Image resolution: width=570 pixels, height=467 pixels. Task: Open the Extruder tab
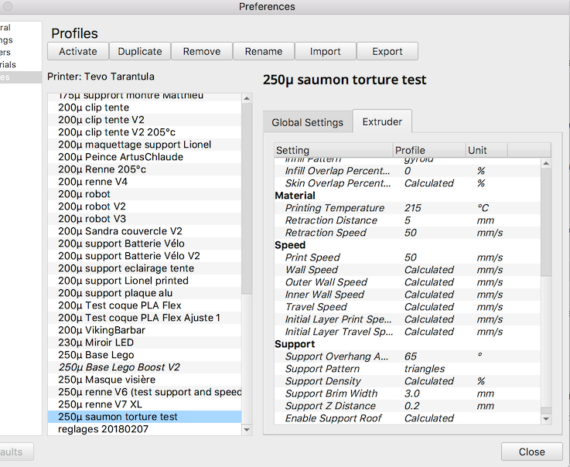pyautogui.click(x=382, y=121)
